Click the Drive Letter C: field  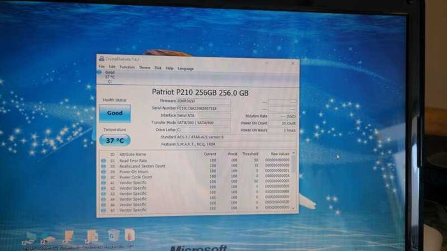click(x=203, y=130)
